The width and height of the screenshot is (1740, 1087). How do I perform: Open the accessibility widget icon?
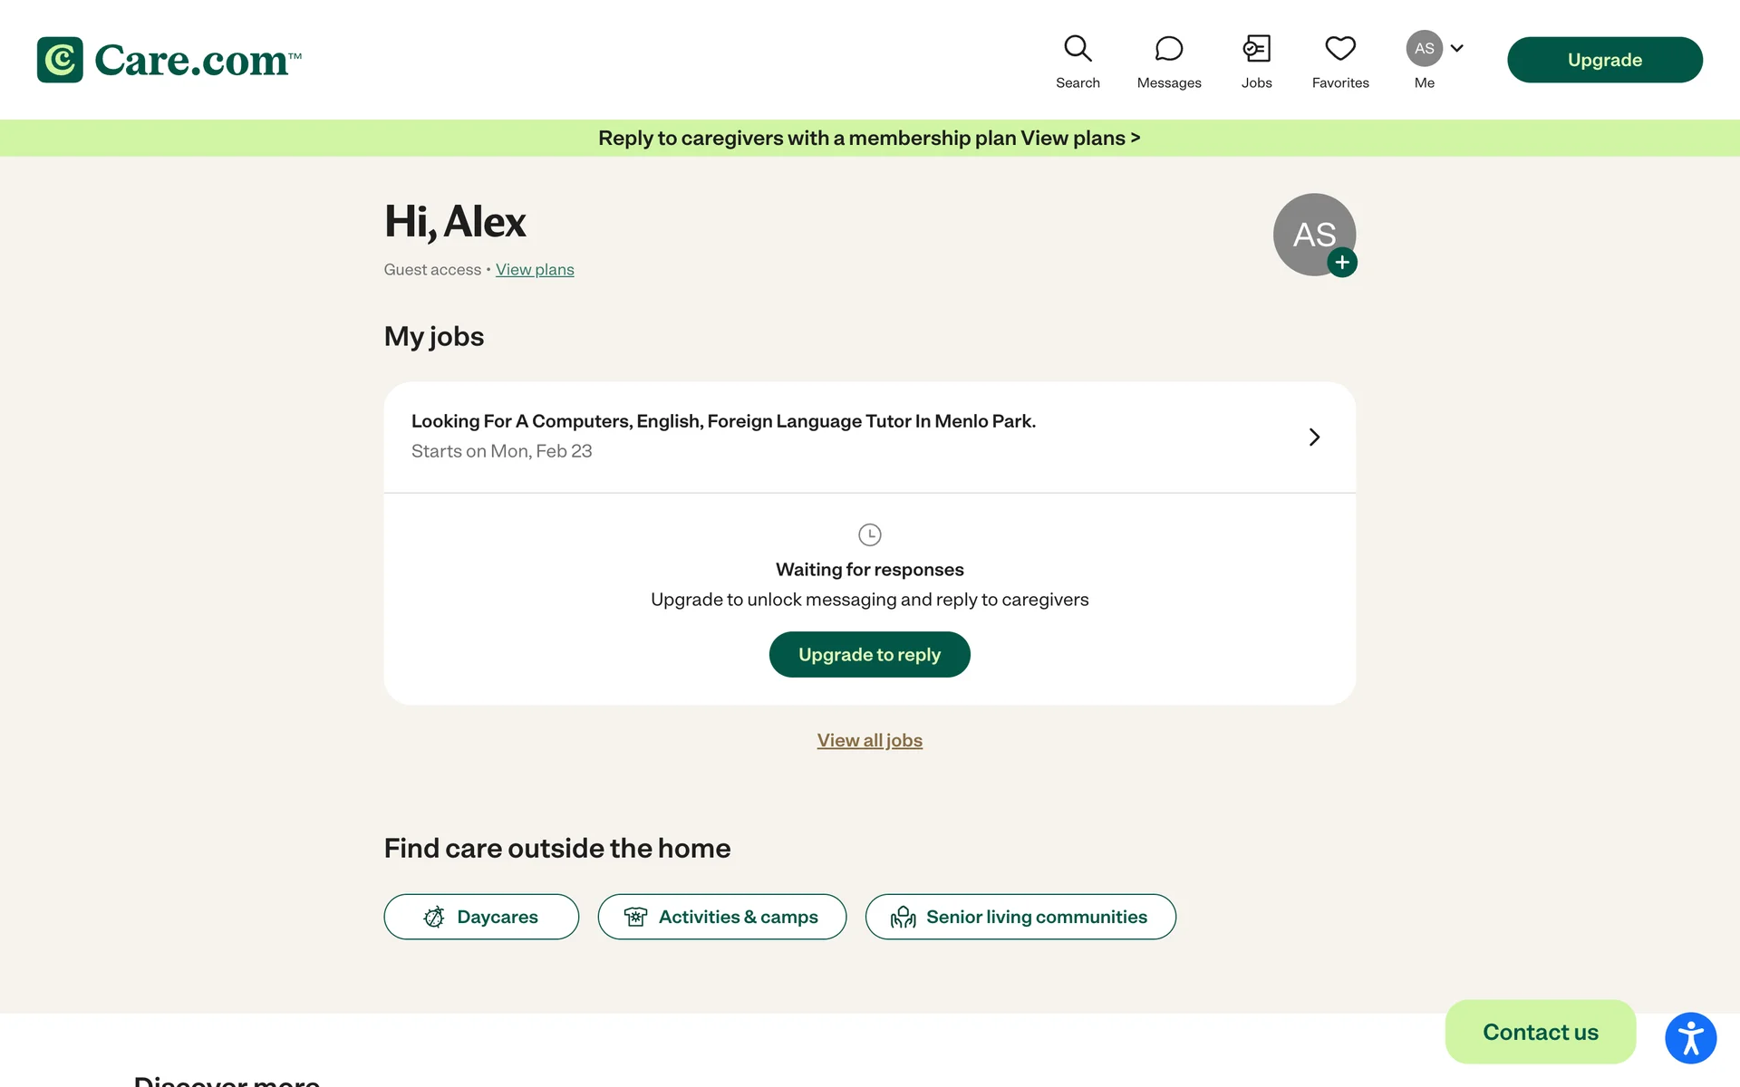1690,1037
